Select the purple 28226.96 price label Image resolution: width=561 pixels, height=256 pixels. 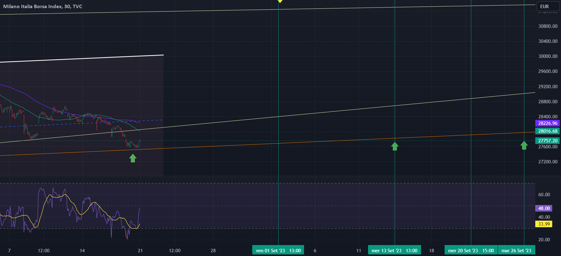[548, 123]
